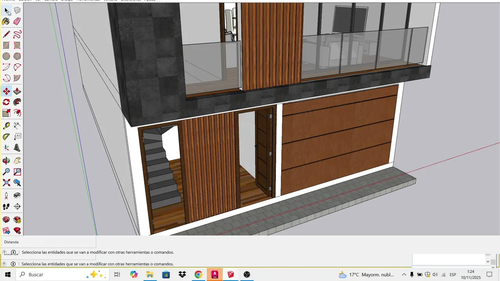Viewport: 500px width, 281px height.
Task: Choose the Push/Pull tool
Action: tap(17, 91)
